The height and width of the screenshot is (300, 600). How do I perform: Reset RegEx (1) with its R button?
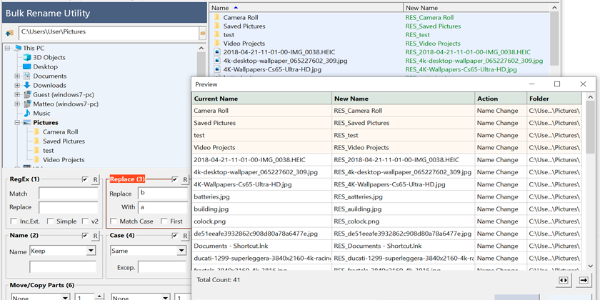click(95, 179)
